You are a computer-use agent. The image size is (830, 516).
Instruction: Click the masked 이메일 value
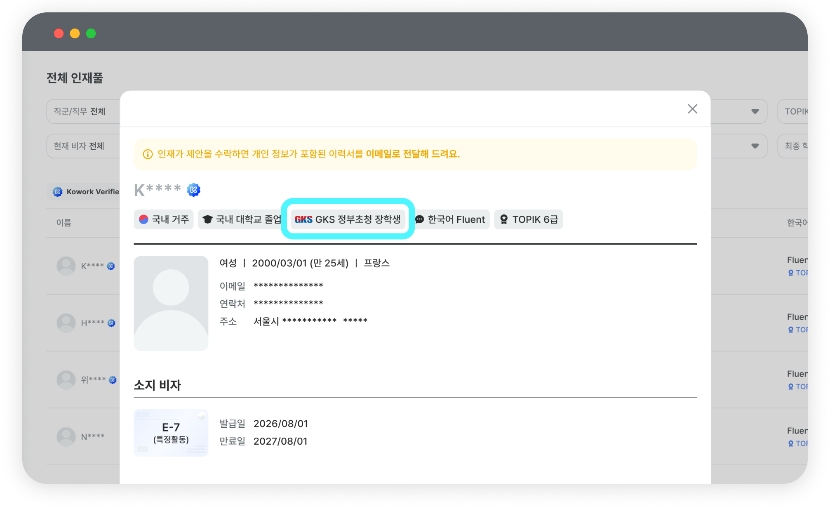pyautogui.click(x=288, y=285)
